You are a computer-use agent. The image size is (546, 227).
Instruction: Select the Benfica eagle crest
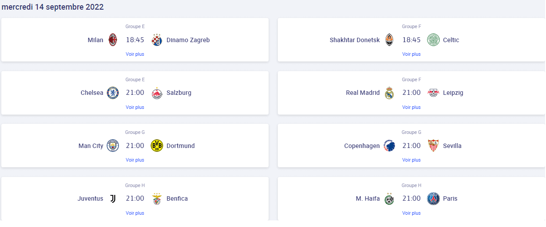pos(157,198)
